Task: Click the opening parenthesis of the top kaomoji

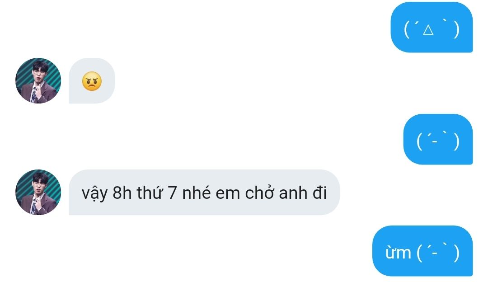Action: [x=407, y=30]
